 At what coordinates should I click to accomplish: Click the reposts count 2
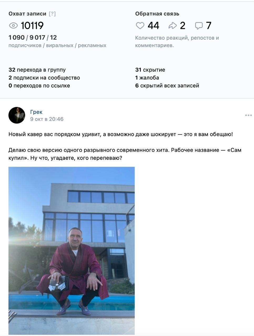pyautogui.click(x=182, y=25)
